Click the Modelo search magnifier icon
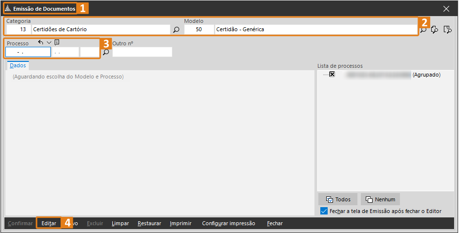This screenshot has width=459, height=233. point(423,30)
